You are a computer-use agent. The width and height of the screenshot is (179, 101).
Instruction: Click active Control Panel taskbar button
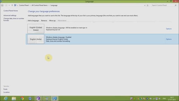pos(55,98)
